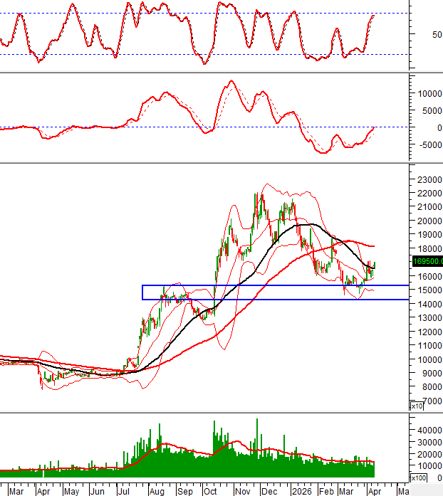Click the 40000 volume axis label
Viewport: 443px width, 496px height.
coord(429,431)
